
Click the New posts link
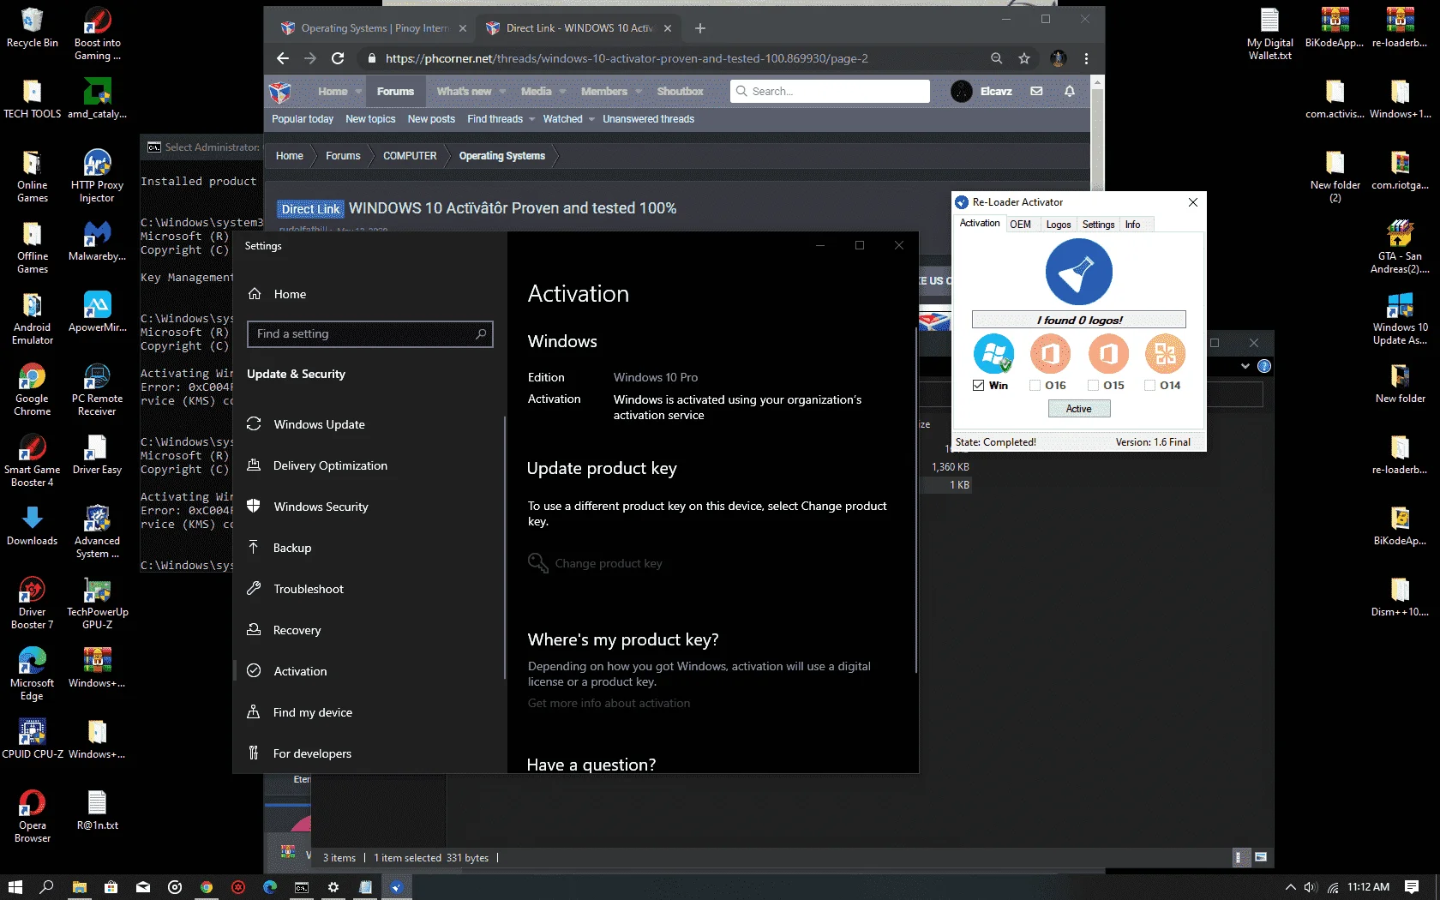click(431, 119)
